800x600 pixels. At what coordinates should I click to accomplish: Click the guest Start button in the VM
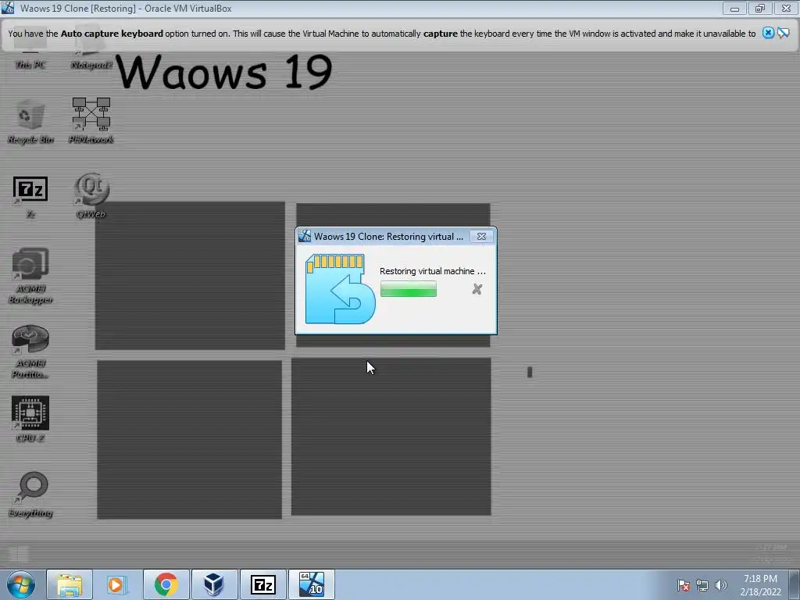(x=19, y=554)
